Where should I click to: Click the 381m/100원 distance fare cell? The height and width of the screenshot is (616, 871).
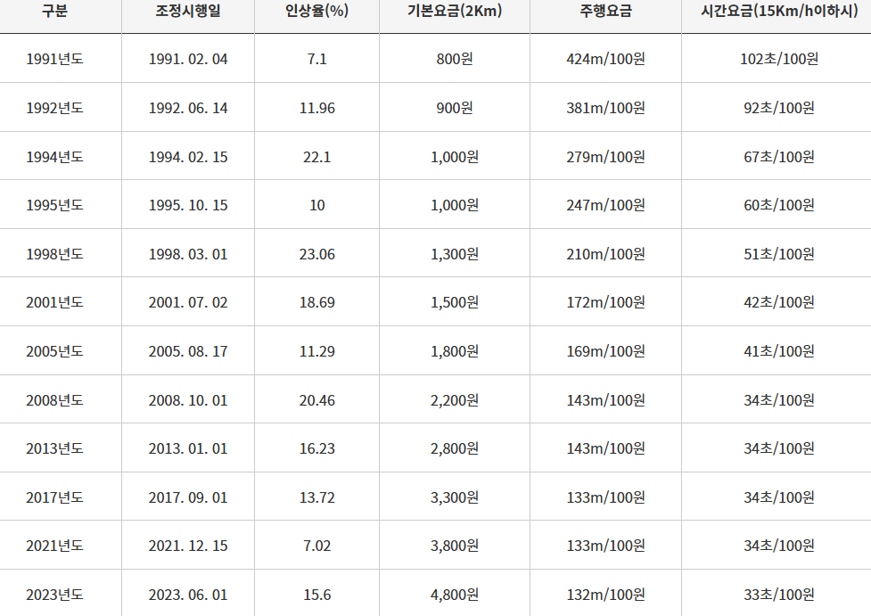click(605, 108)
